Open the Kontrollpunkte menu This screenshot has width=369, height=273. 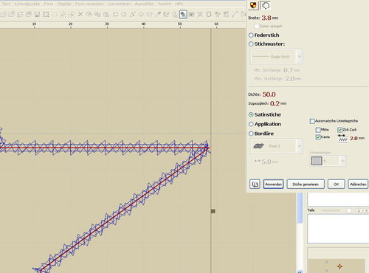pos(27,4)
